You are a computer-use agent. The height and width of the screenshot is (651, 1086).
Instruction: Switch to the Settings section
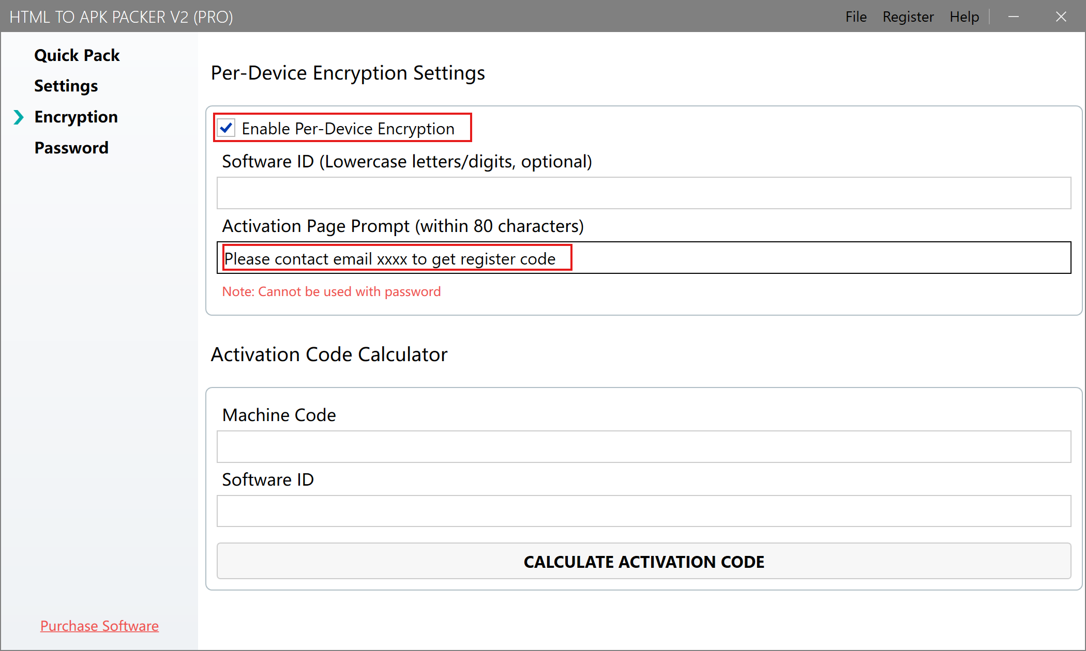[66, 86]
